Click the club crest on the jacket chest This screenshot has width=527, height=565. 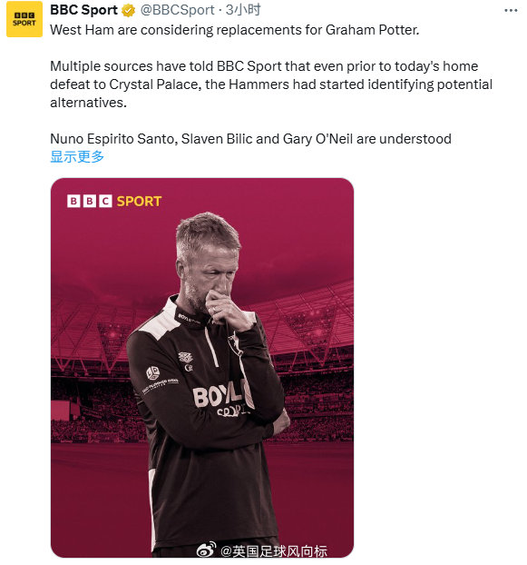pos(234,342)
